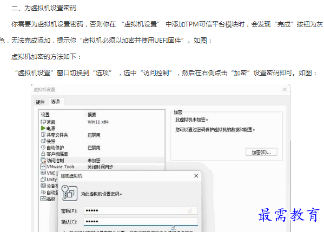Select the 自动保护 row
324x232 pixels.
coord(102,148)
